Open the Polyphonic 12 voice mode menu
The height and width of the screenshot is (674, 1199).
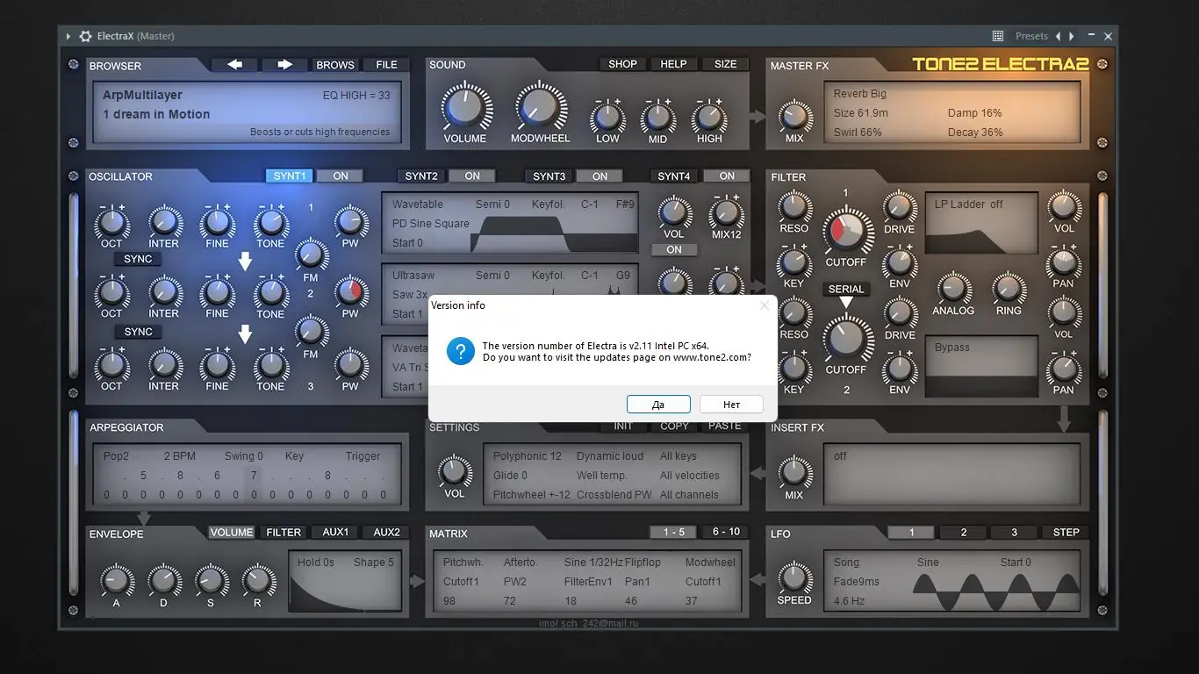tap(527, 456)
